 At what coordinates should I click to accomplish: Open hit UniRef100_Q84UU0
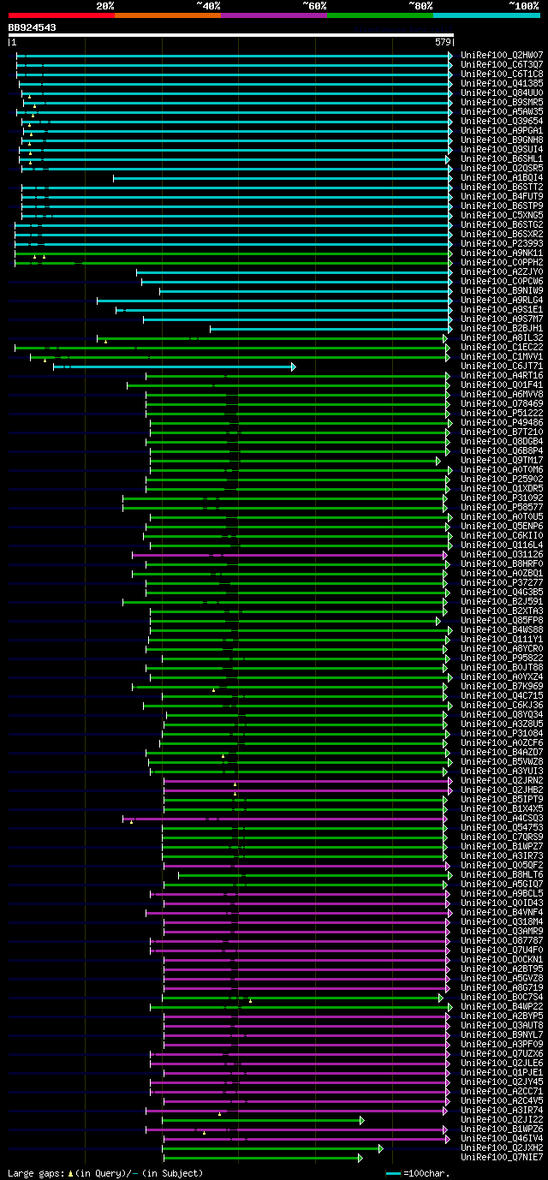[x=502, y=92]
